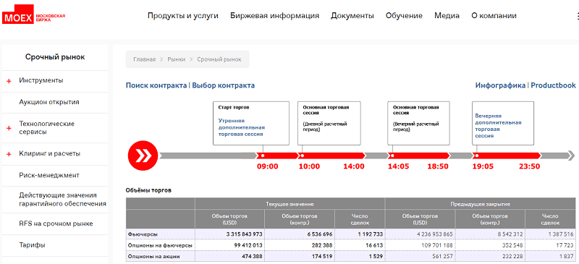Viewport: 579px width, 264px height.
Task: Click the Фьючерсы row label
Action: tap(142, 234)
